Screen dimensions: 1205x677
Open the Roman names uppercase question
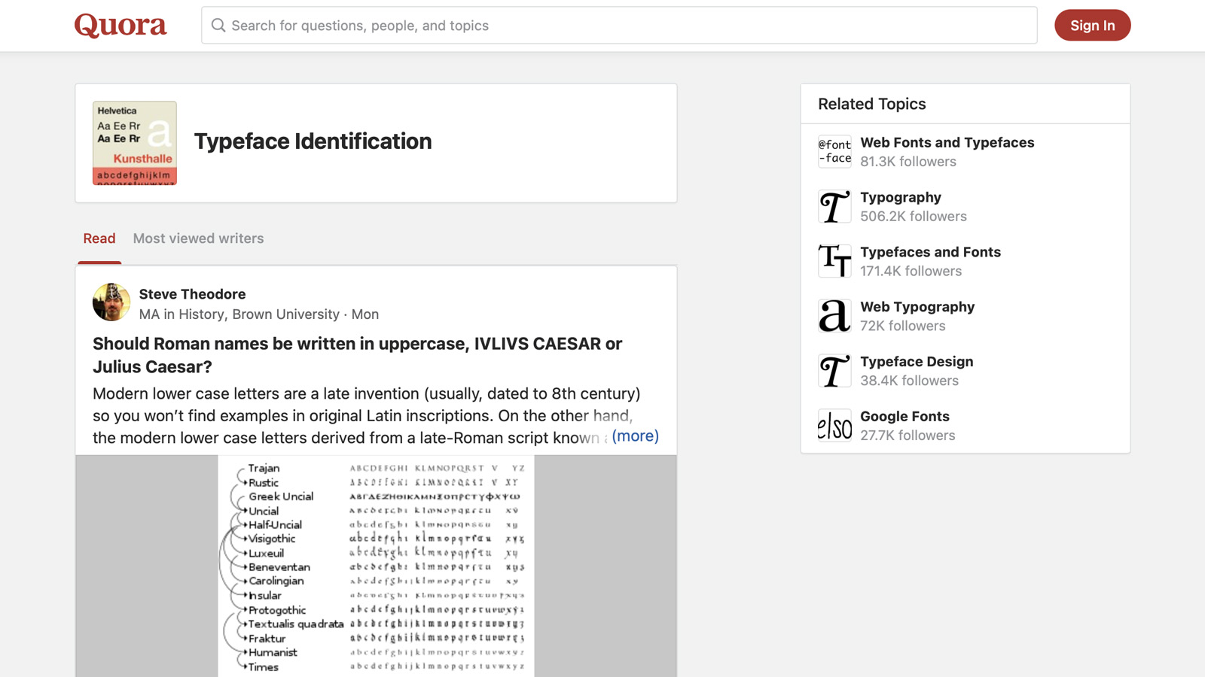(x=357, y=355)
